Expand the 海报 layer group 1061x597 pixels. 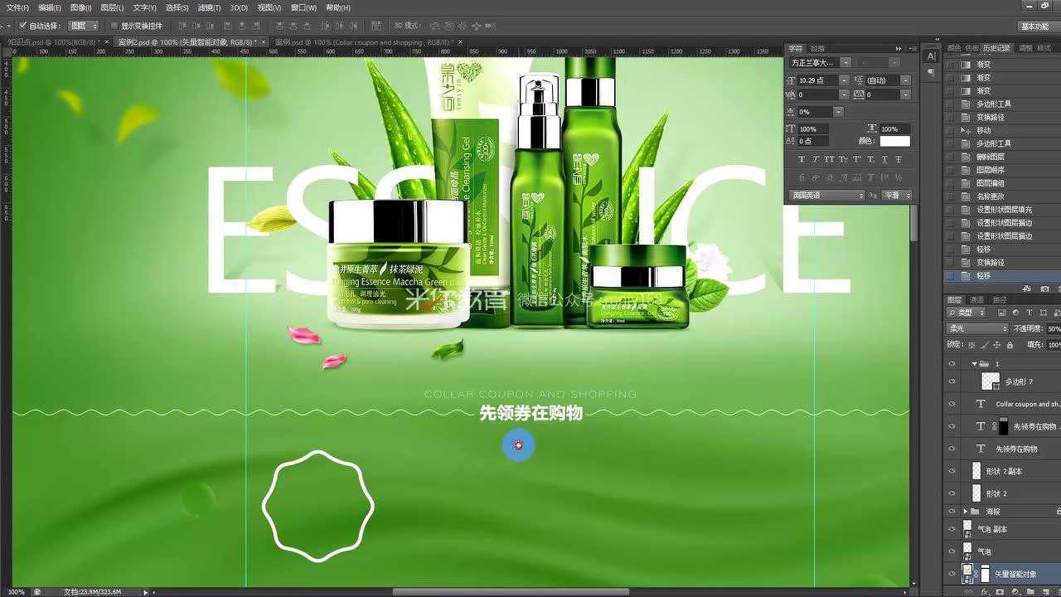coord(966,512)
